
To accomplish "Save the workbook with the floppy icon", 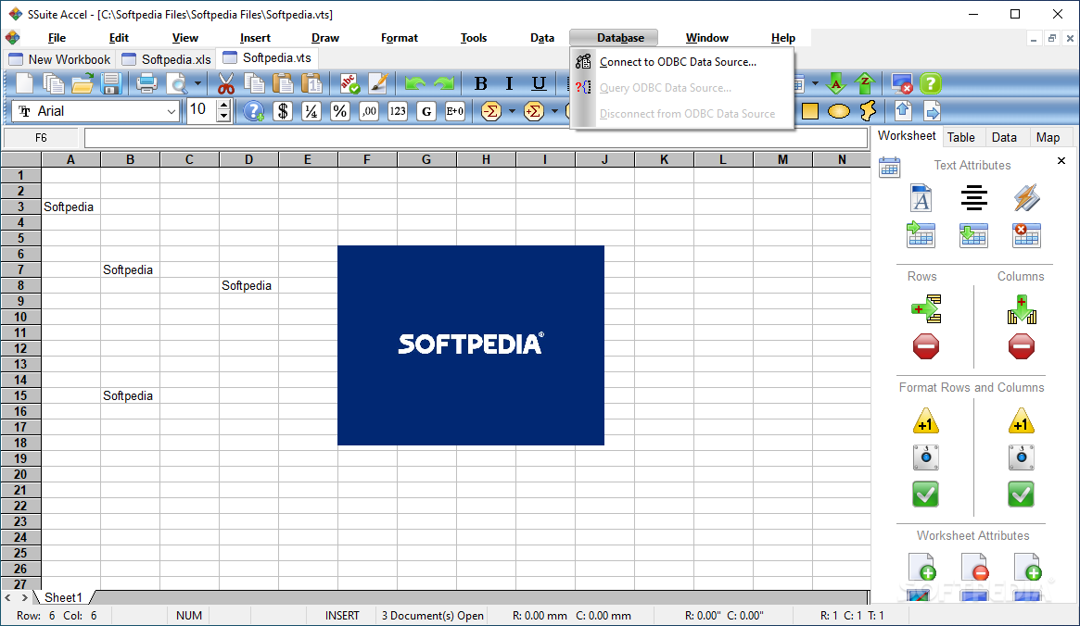I will (x=111, y=84).
